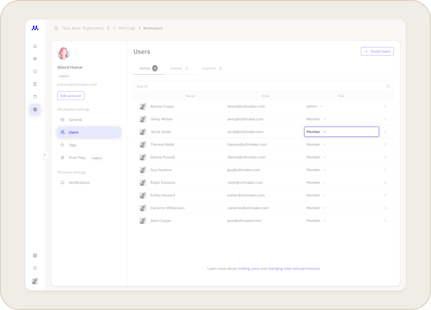Click the Edit account button
Image resolution: width=431 pixels, height=310 pixels.
(x=71, y=95)
